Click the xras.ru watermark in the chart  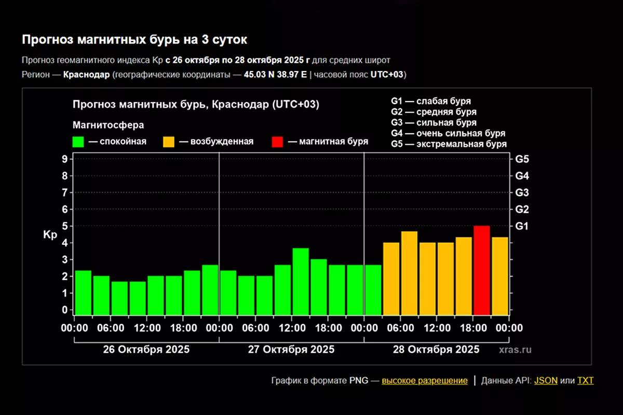(x=514, y=350)
